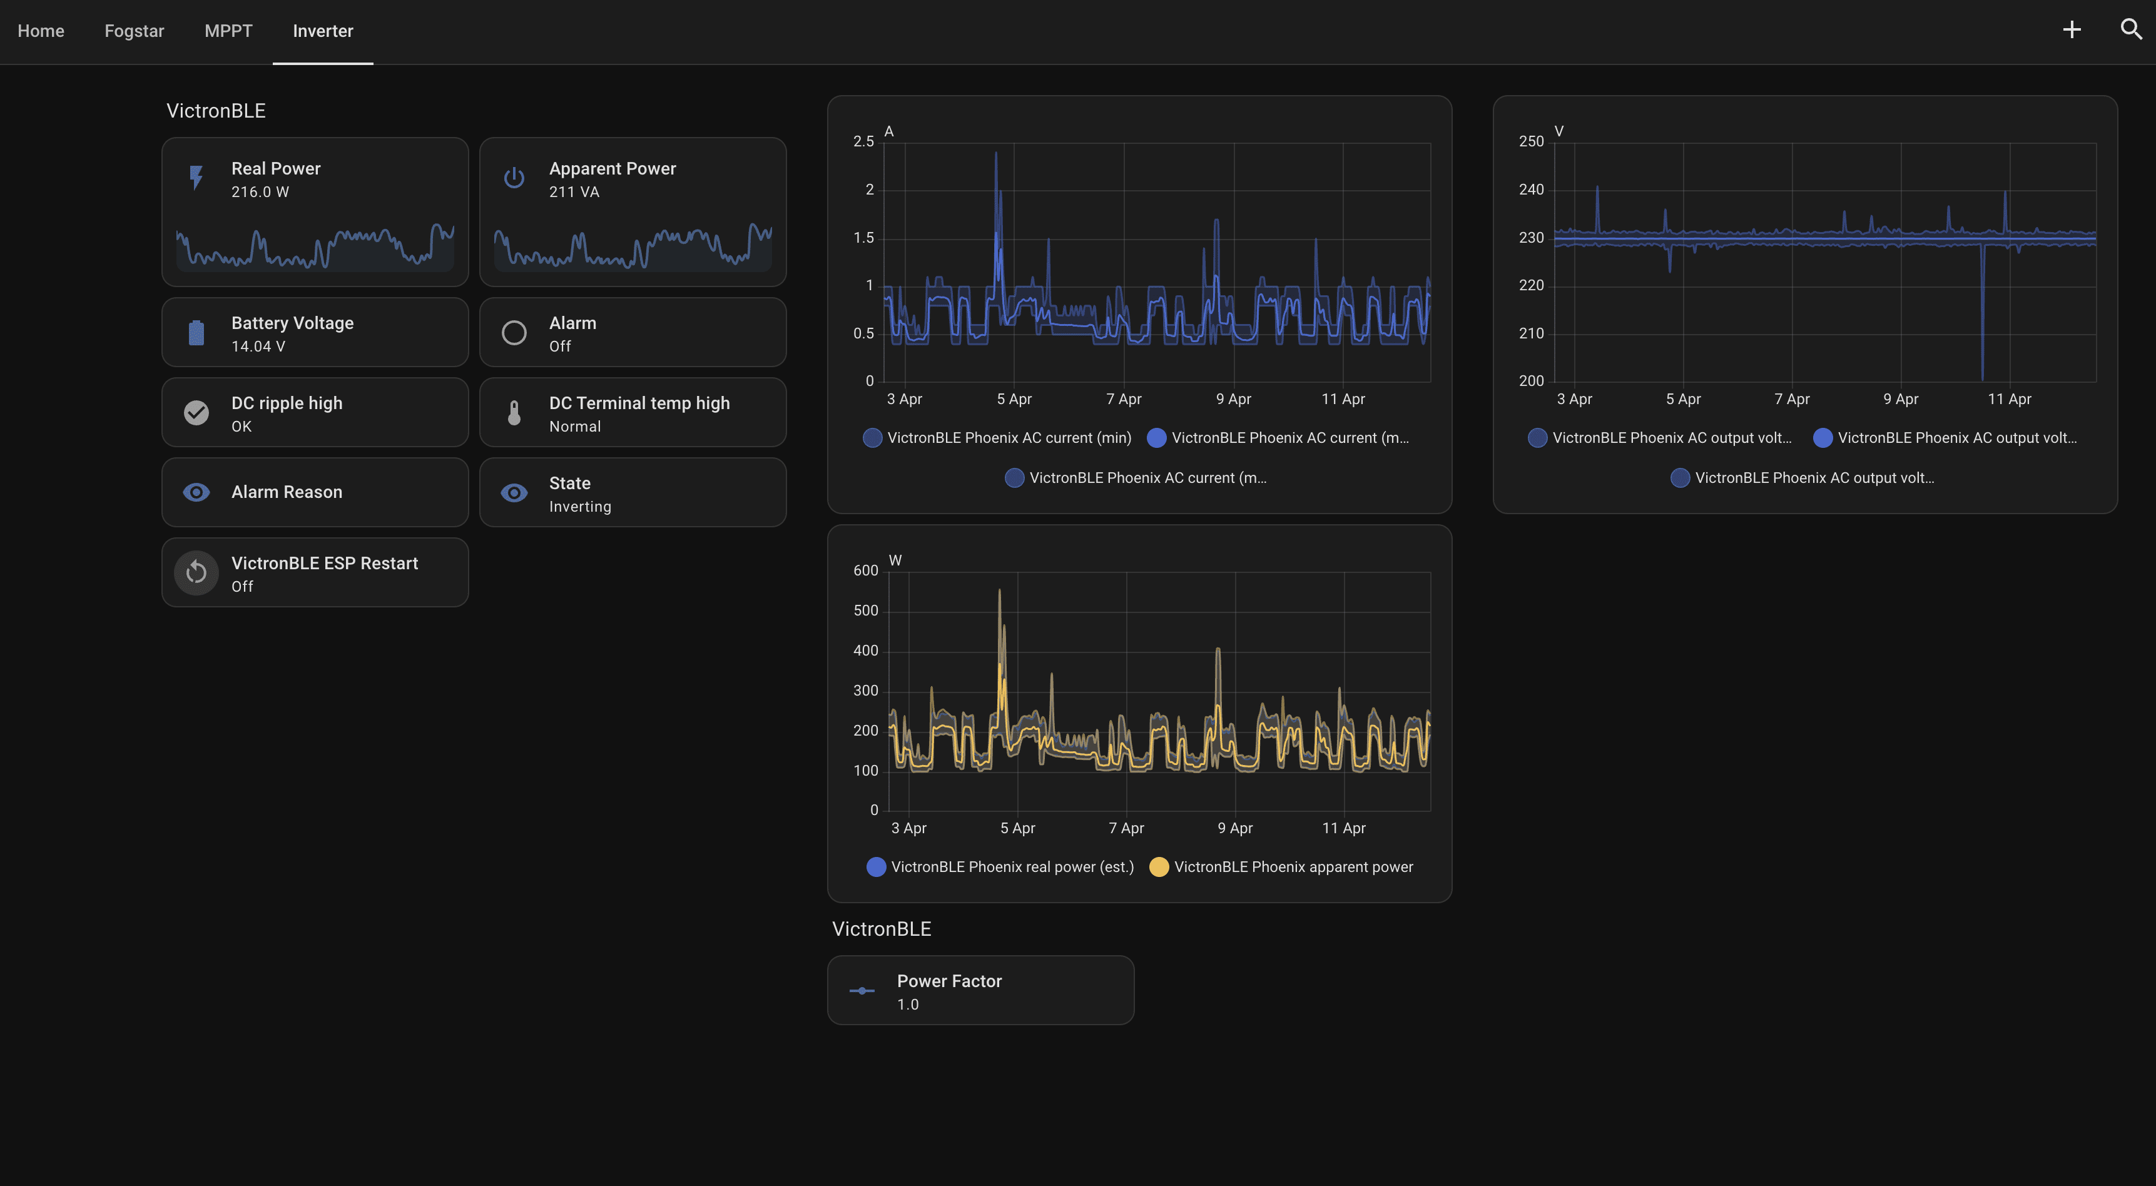This screenshot has height=1186, width=2156.
Task: Click the power icon on Apparent Power card
Action: click(514, 178)
